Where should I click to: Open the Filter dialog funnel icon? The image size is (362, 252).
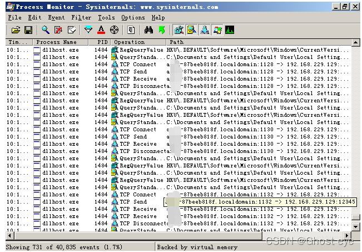coord(88,29)
